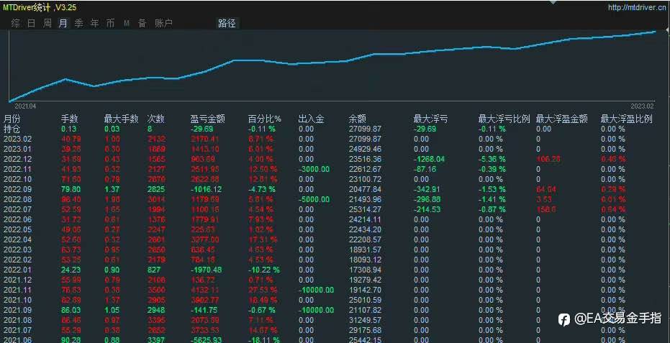Select the 周 weekly statistics tab
This screenshot has width=670, height=343.
[x=47, y=24]
